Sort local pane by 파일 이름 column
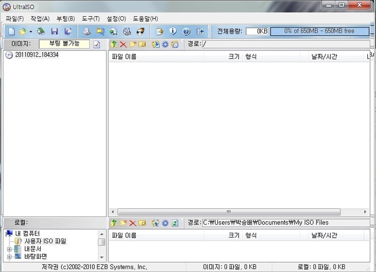The width and height of the screenshot is (376, 272). pos(156,235)
